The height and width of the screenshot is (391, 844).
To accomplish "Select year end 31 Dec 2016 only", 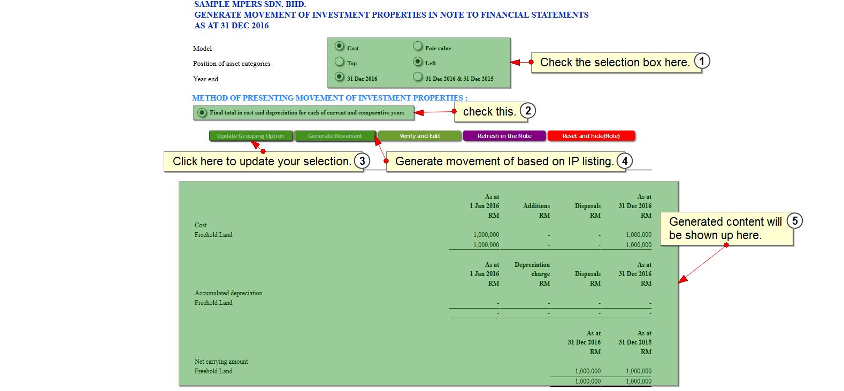I will [x=340, y=77].
